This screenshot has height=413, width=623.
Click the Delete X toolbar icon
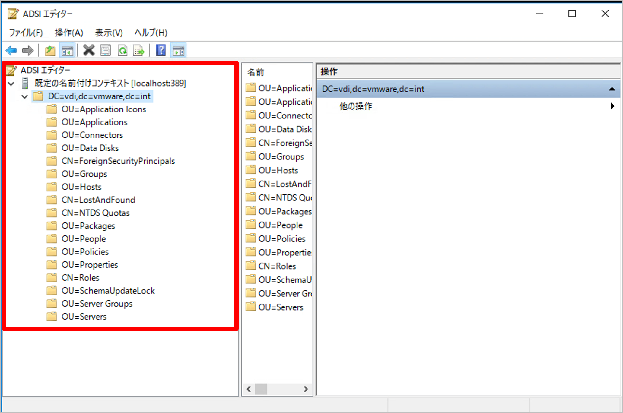click(89, 50)
